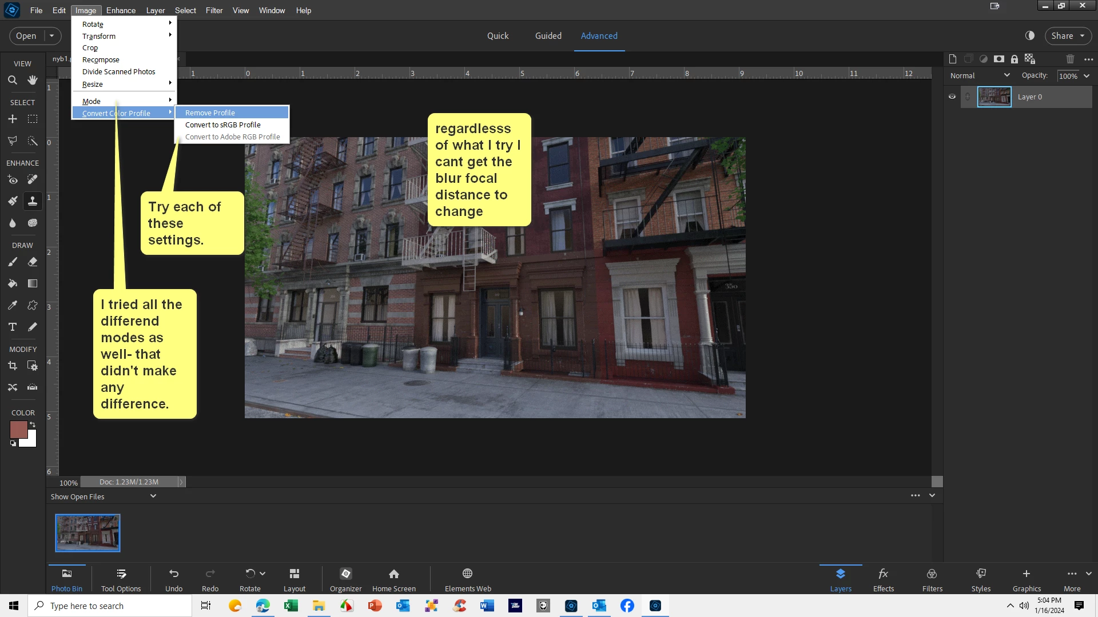
Task: Select the photo thumbnail in Photo Bin
Action: coord(87,532)
